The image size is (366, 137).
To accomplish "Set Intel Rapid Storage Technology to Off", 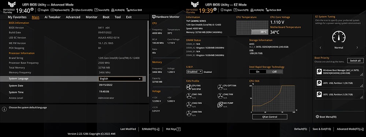I will (x=274, y=72).
